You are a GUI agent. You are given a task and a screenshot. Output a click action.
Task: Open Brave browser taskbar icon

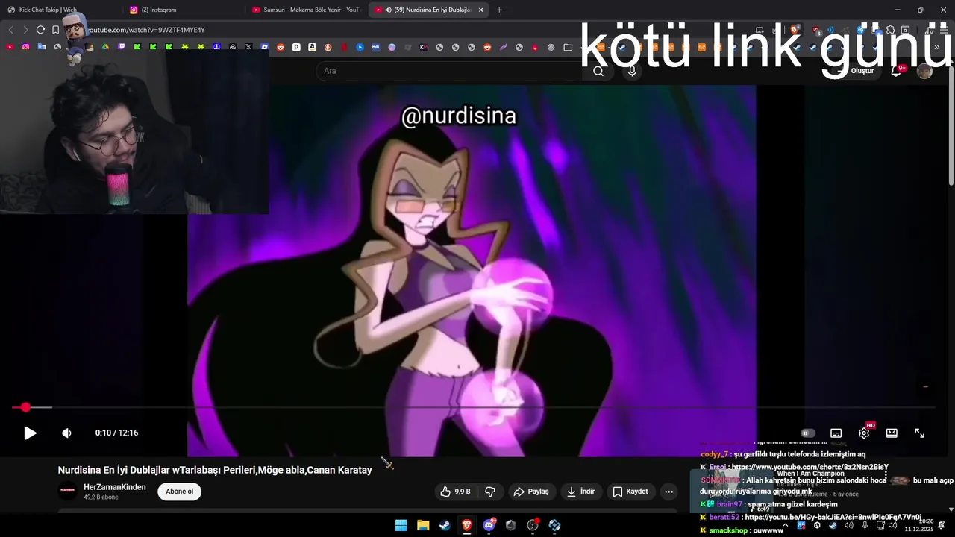pyautogui.click(x=467, y=525)
